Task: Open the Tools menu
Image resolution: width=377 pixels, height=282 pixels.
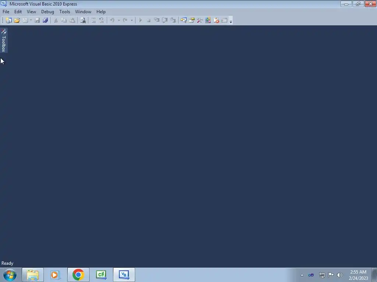Action: click(x=65, y=11)
